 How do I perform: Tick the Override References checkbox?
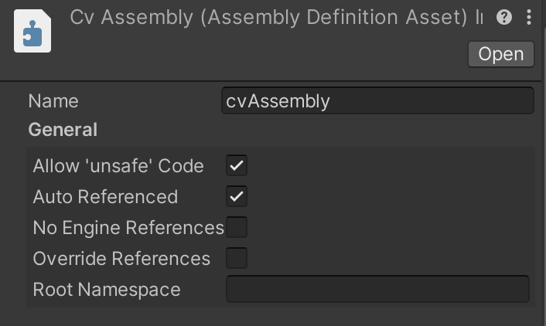(x=237, y=258)
